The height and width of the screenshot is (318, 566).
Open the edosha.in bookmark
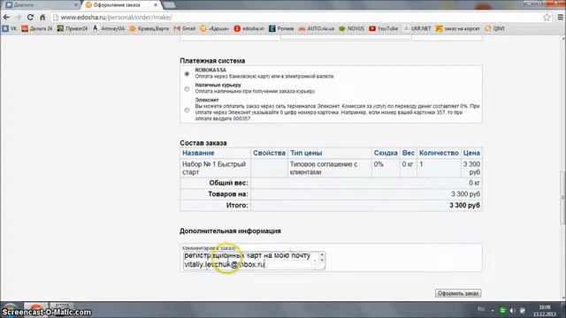click(x=249, y=28)
